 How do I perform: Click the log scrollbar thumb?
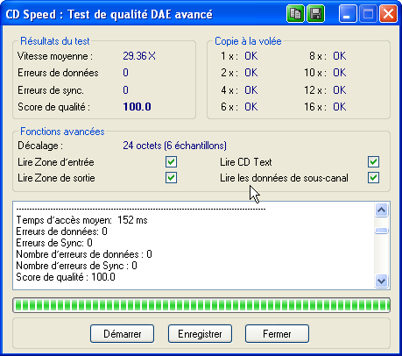click(x=381, y=231)
